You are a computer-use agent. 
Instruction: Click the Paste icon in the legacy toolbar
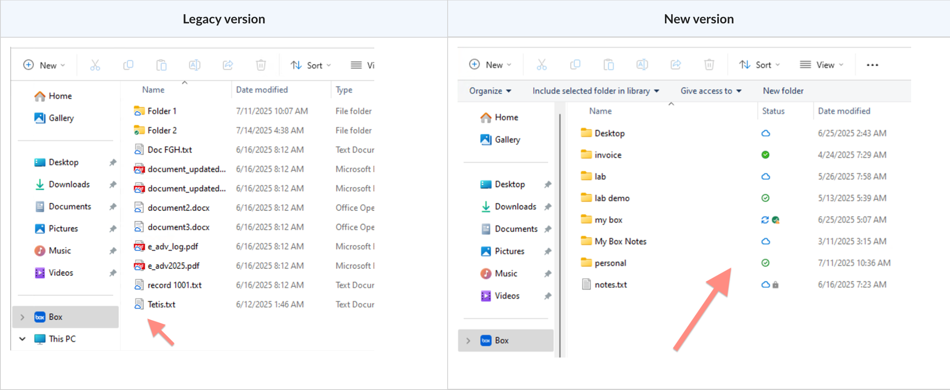[161, 65]
